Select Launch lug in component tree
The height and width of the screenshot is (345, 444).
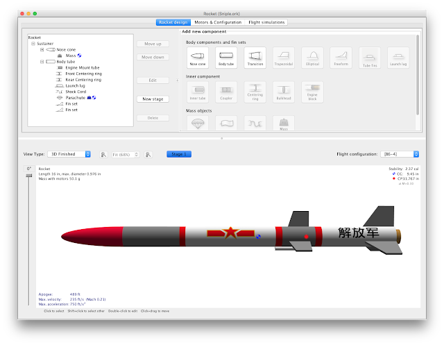(75, 86)
